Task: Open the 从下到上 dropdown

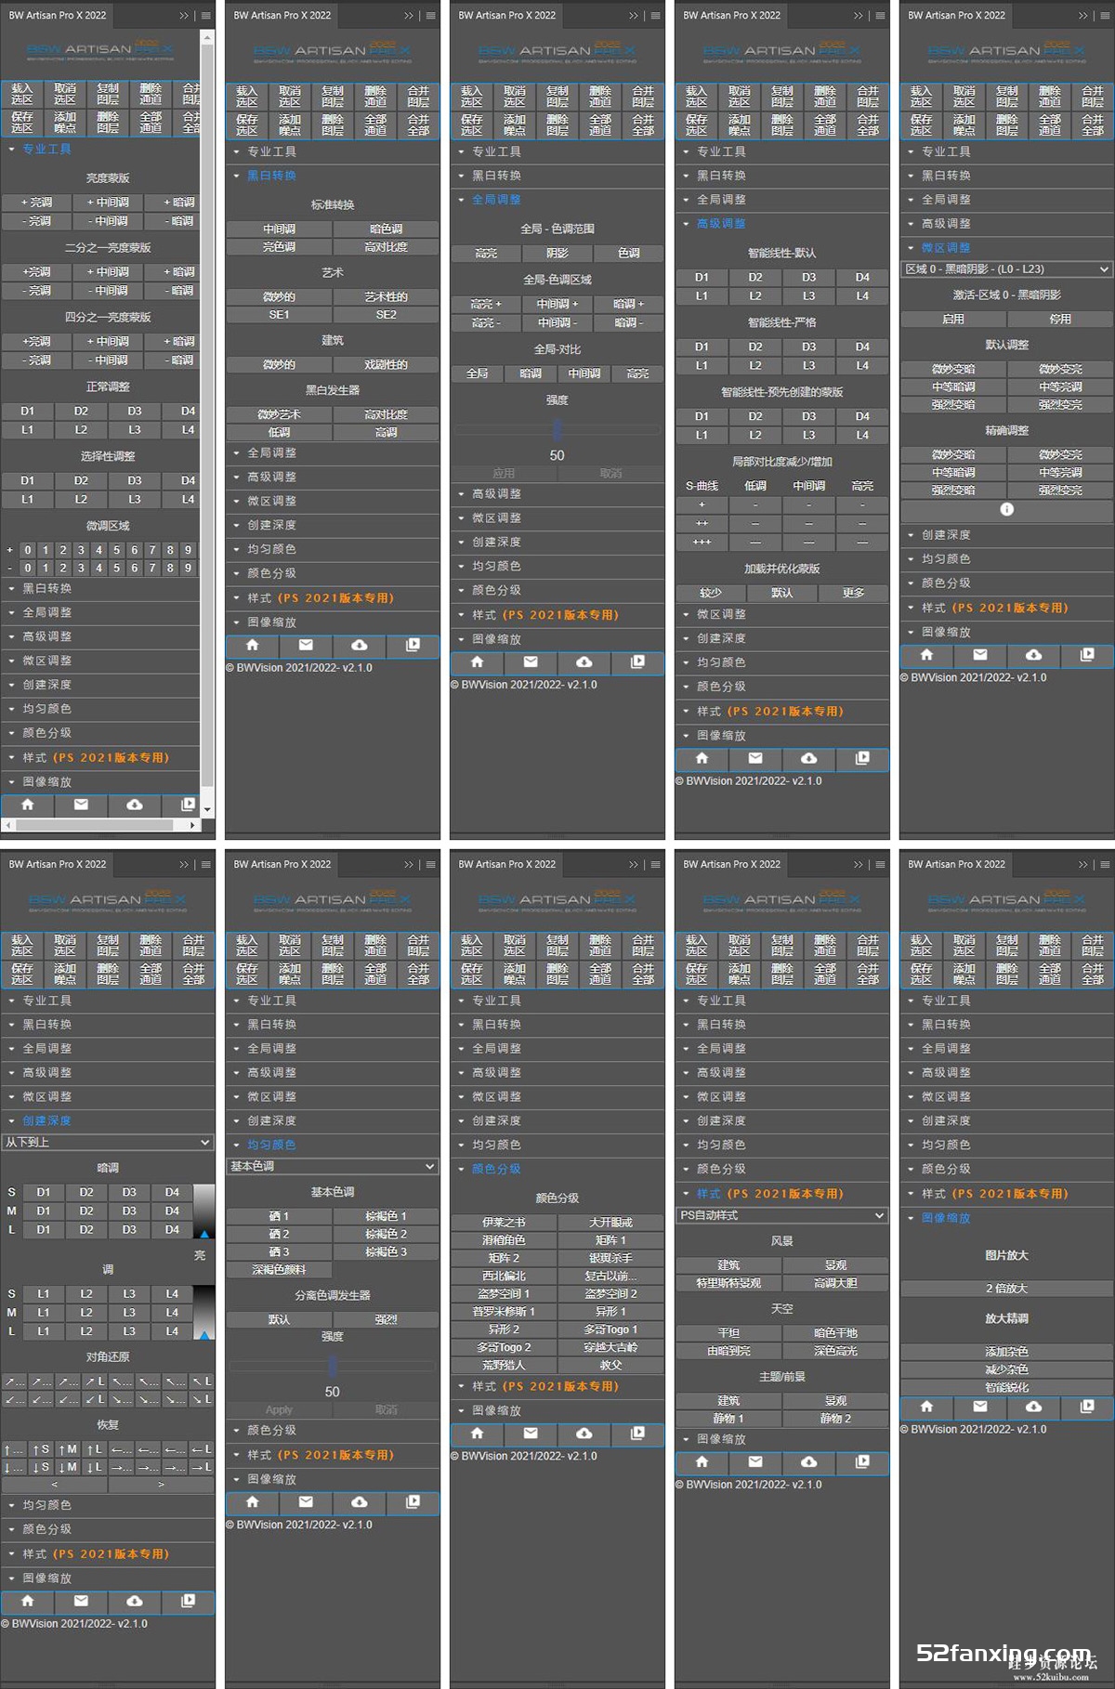Action: tap(108, 1143)
